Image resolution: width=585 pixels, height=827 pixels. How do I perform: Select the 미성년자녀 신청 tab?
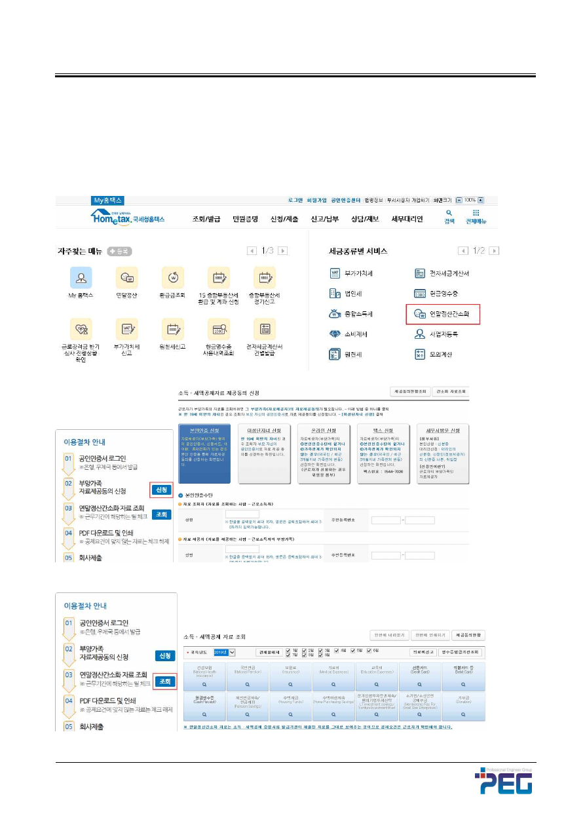pyautogui.click(x=262, y=430)
